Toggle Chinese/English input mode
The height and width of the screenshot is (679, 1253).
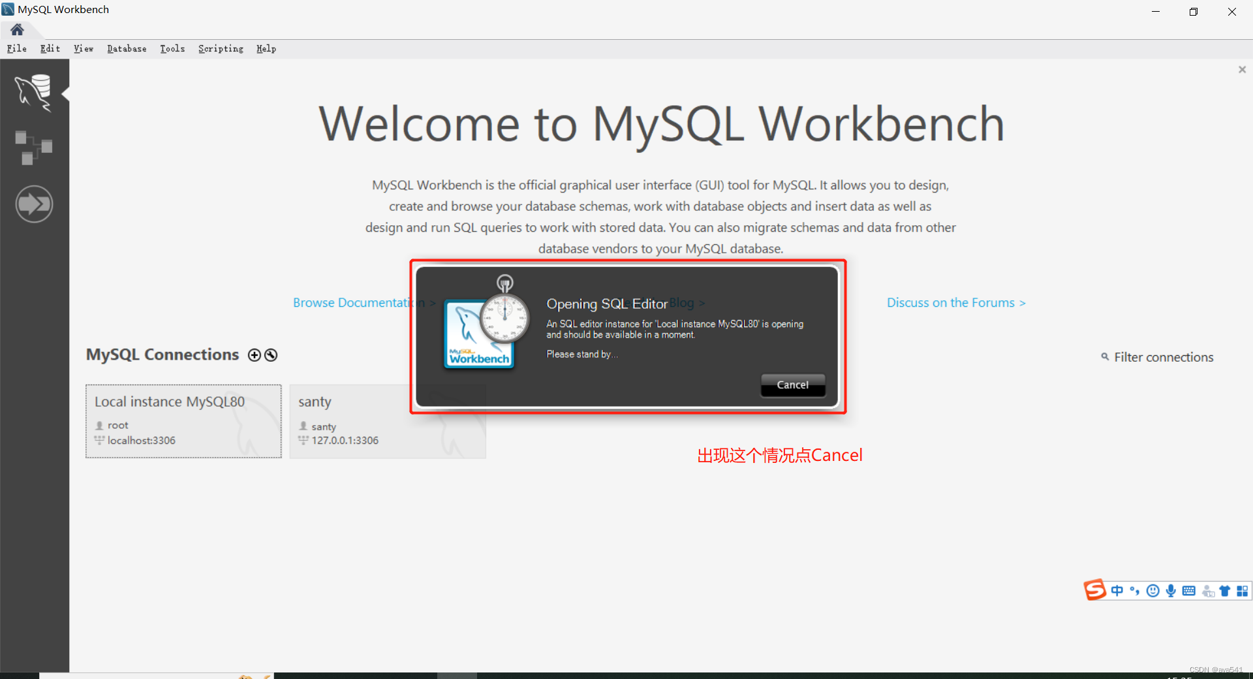click(x=1117, y=590)
